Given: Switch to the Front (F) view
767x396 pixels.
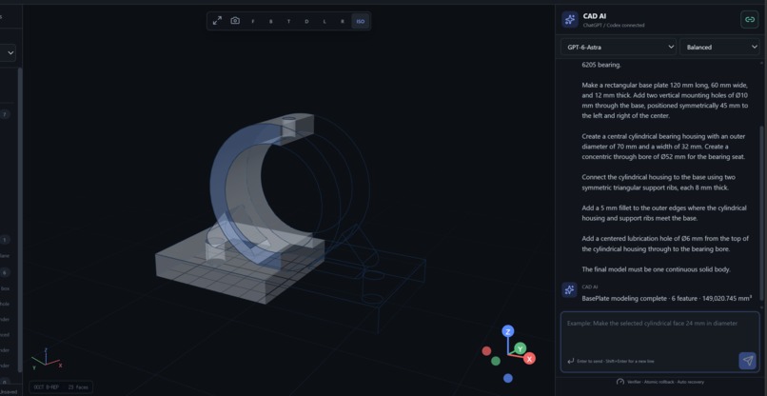Looking at the screenshot, I should point(253,22).
